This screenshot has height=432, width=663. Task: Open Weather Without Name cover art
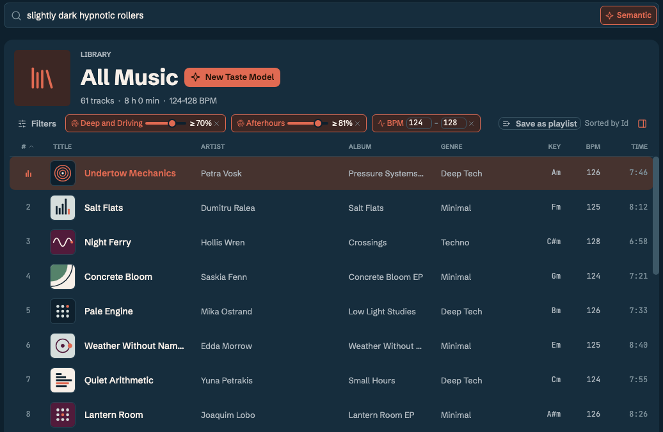(63, 346)
